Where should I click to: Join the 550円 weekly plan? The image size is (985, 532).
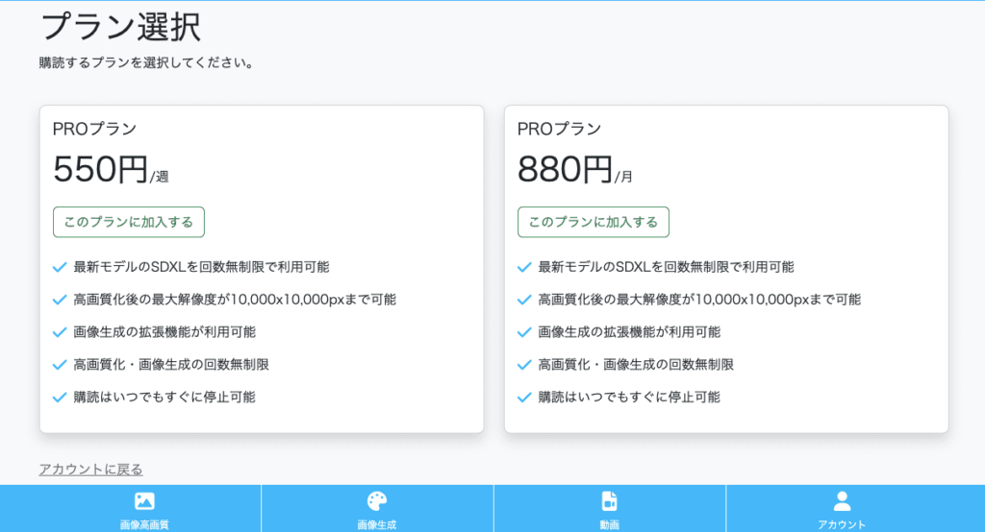(129, 222)
